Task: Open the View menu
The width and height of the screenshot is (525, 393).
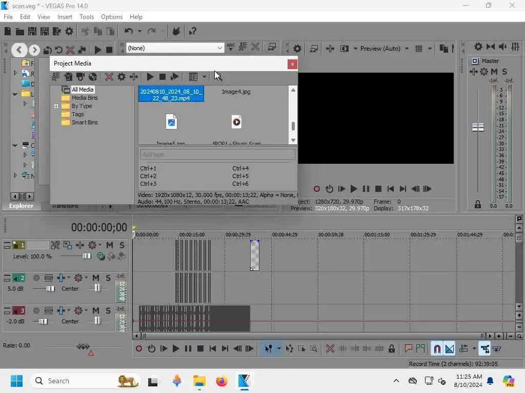Action: tap(44, 17)
